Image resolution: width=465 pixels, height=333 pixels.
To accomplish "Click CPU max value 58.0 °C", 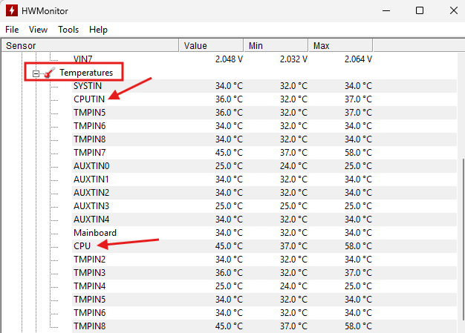I will pos(358,246).
